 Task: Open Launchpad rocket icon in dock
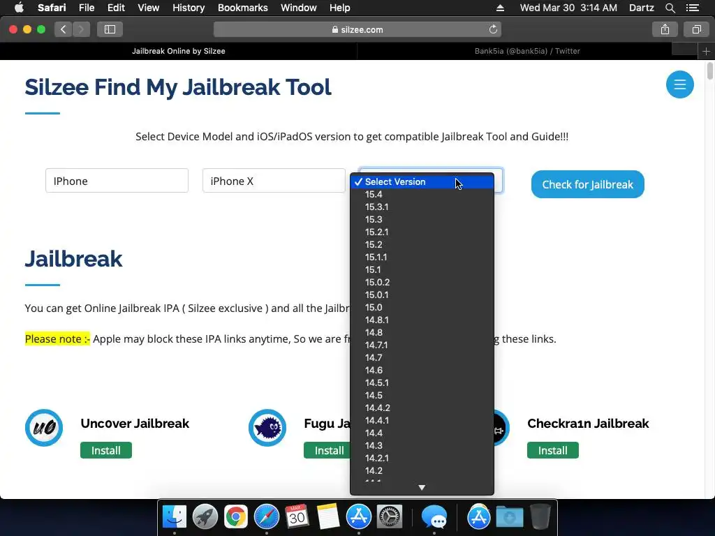pos(205,517)
